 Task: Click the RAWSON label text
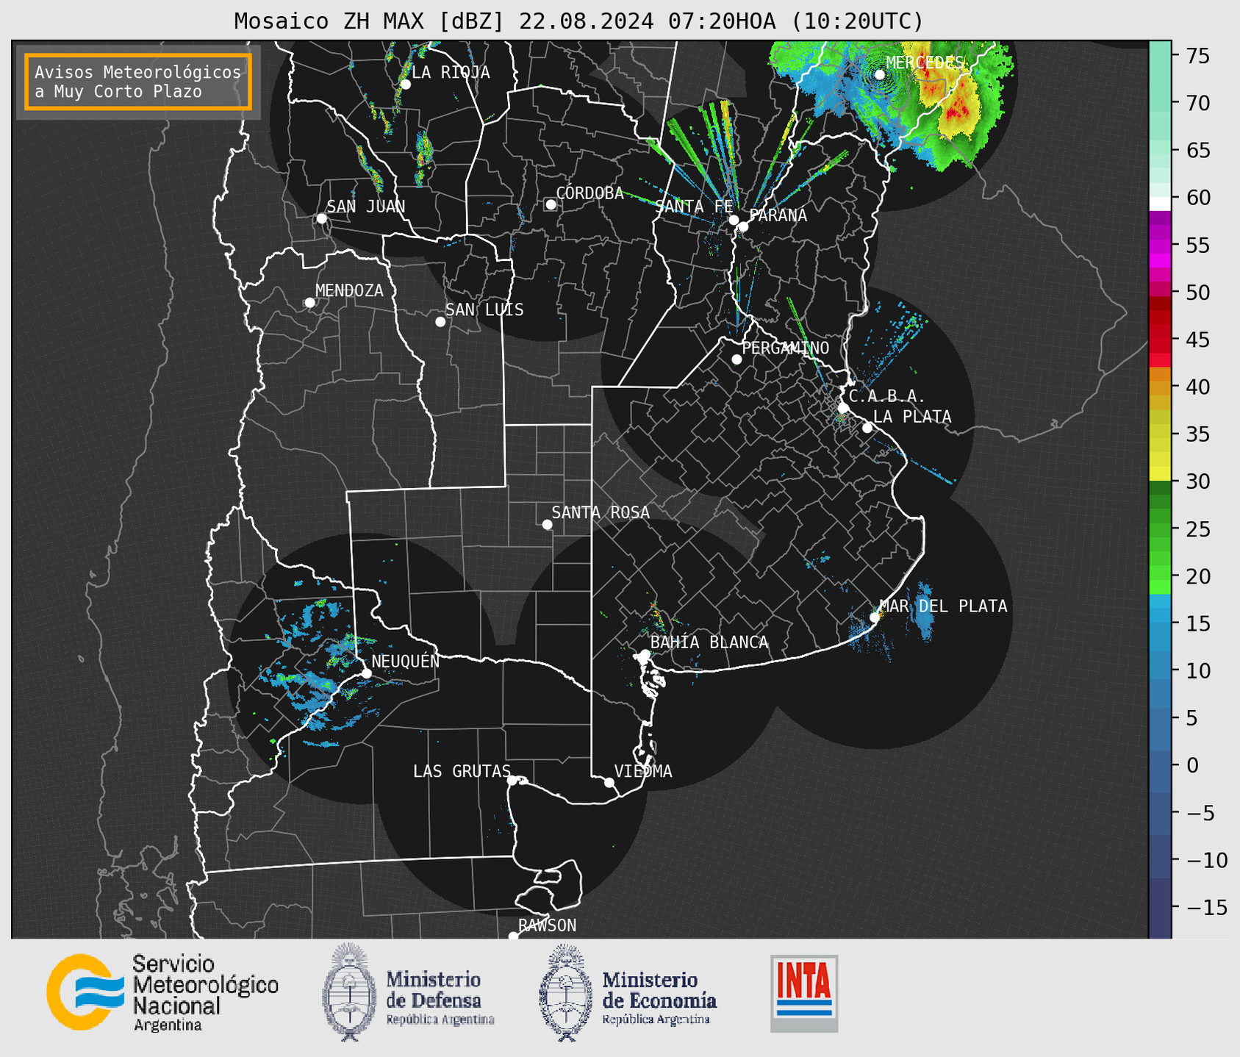(x=548, y=925)
